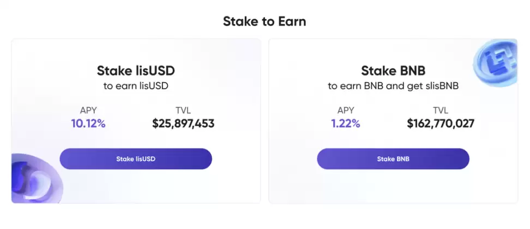
Task: Click blank page background below the cards
Action: (x=264, y=218)
